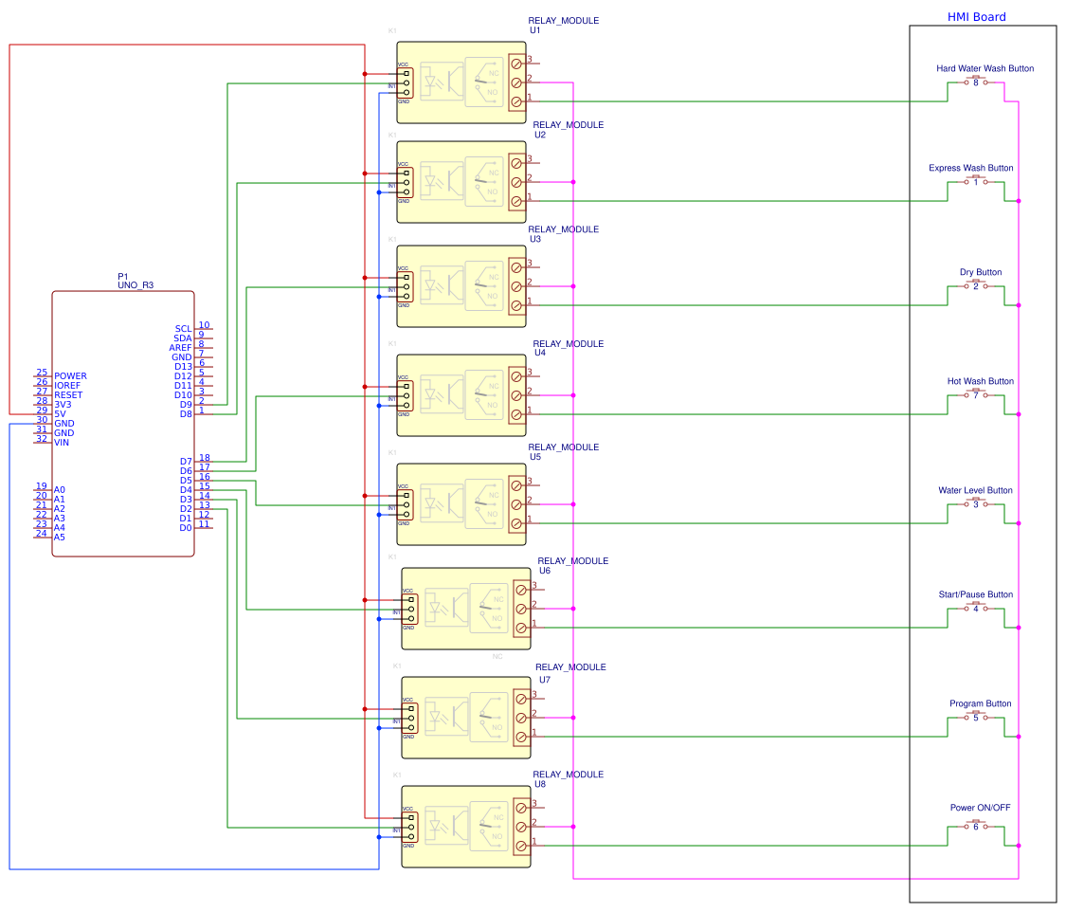Click the "SDA" pin label
Screen dimensions: 1066x912
point(182,338)
